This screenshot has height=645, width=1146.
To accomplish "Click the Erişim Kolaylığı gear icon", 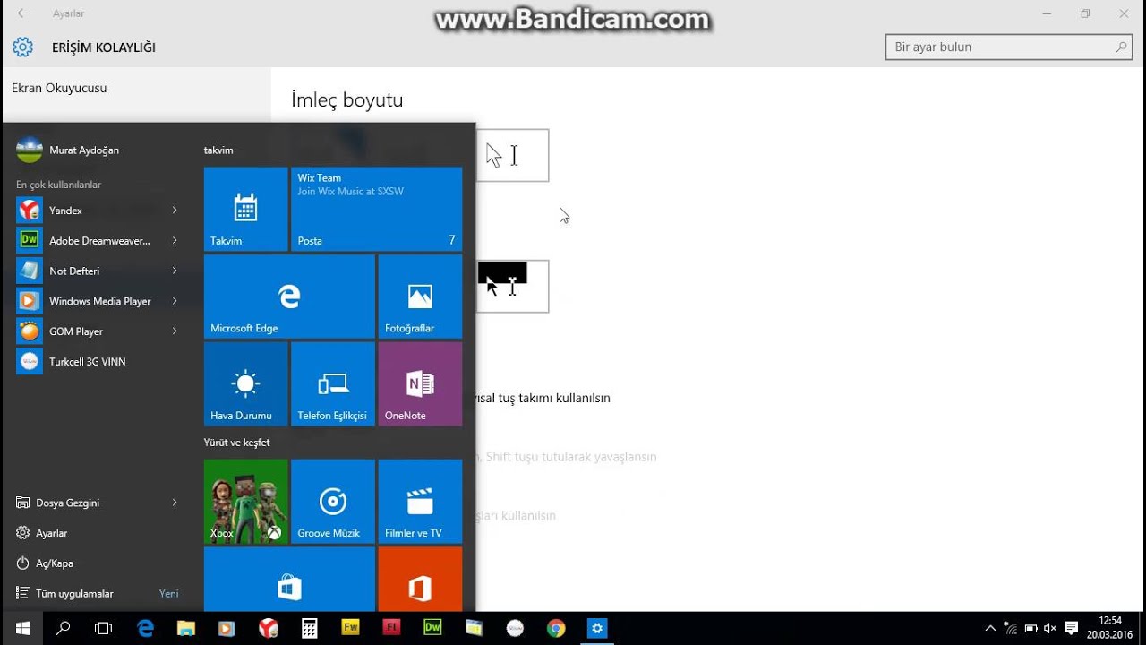I will pos(22,47).
